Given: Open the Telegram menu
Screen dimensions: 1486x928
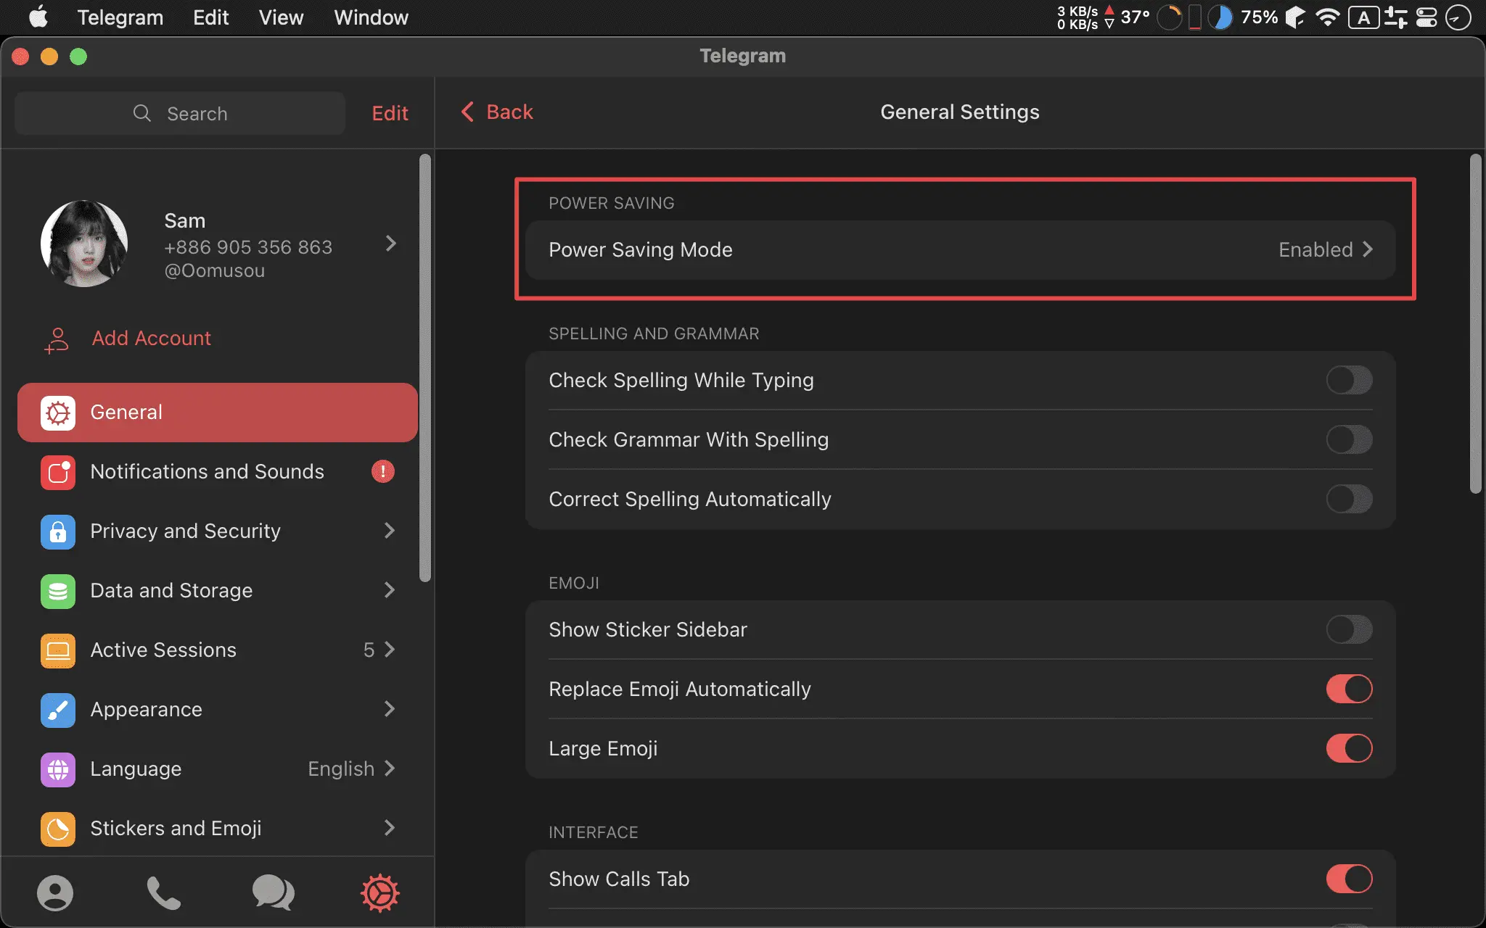Looking at the screenshot, I should tap(120, 17).
